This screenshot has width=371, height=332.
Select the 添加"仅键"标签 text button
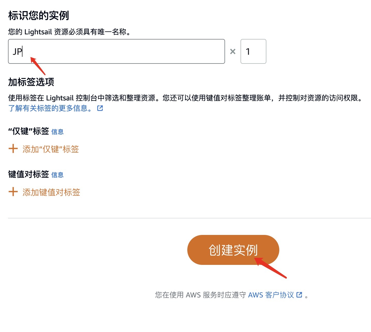point(51,149)
